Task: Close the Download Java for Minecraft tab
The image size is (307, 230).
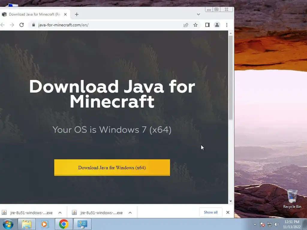Action: click(x=65, y=14)
